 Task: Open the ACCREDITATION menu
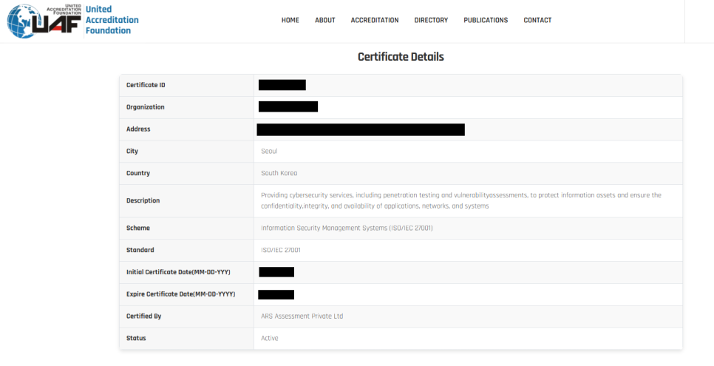374,20
